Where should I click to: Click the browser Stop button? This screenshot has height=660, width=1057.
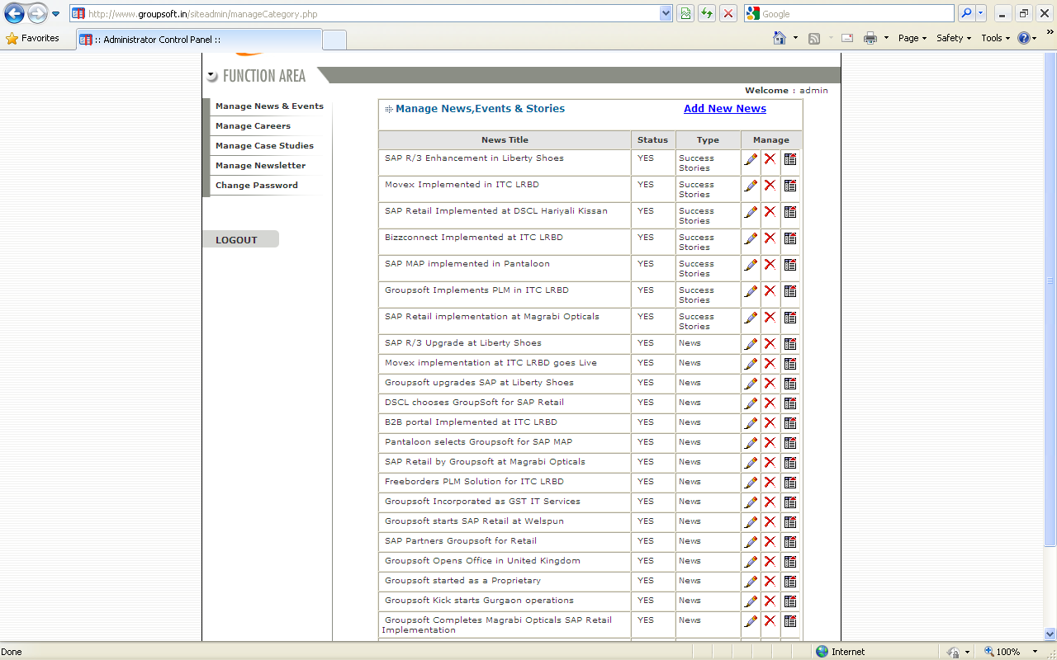(728, 13)
